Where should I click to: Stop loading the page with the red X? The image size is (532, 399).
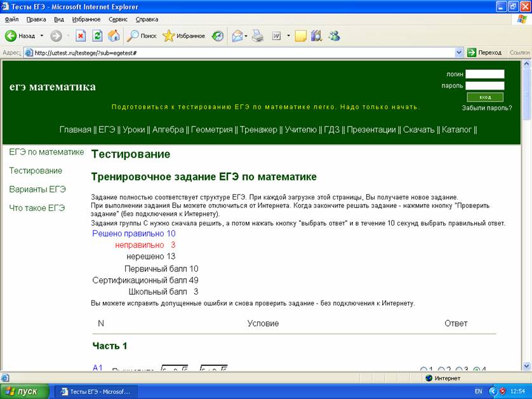[x=81, y=36]
